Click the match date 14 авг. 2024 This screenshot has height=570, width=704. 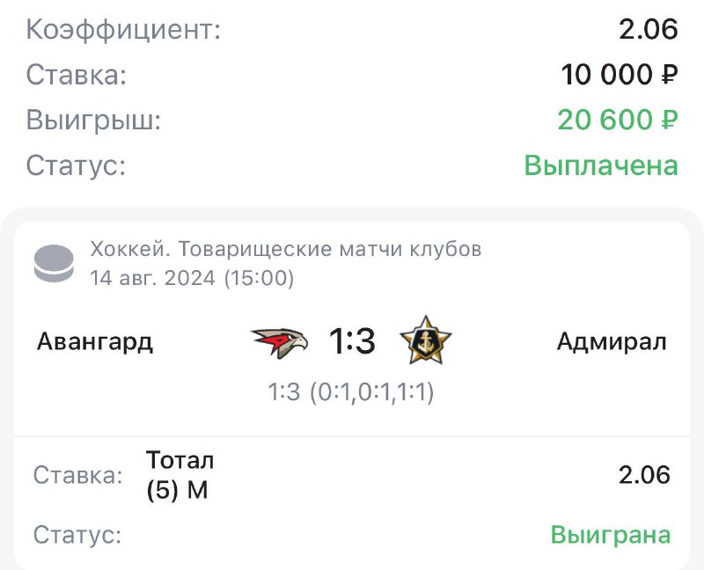point(192,279)
